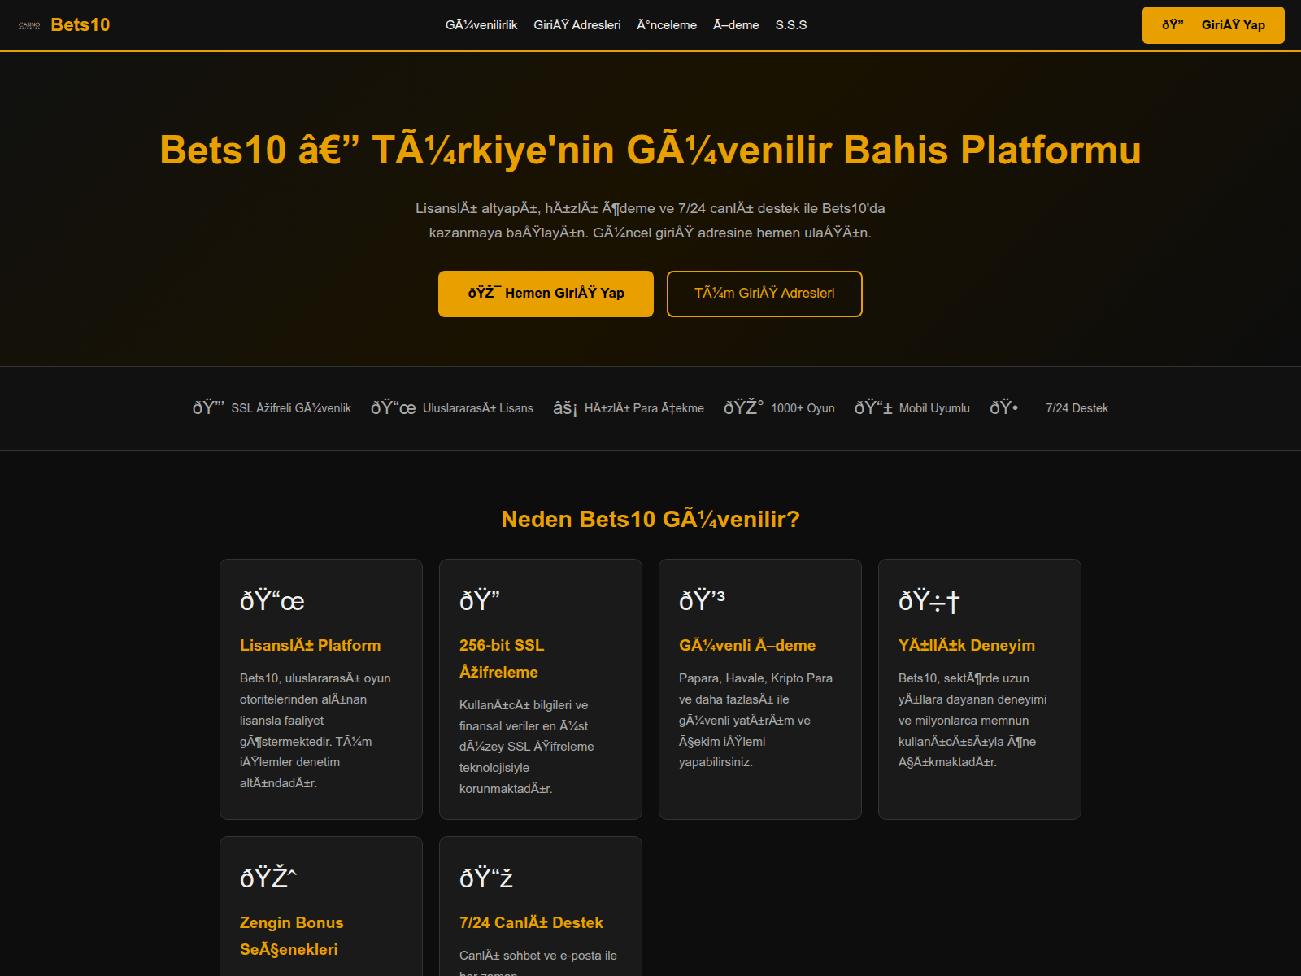Select the İnceleme navigation link
The image size is (1301, 976).
point(667,25)
